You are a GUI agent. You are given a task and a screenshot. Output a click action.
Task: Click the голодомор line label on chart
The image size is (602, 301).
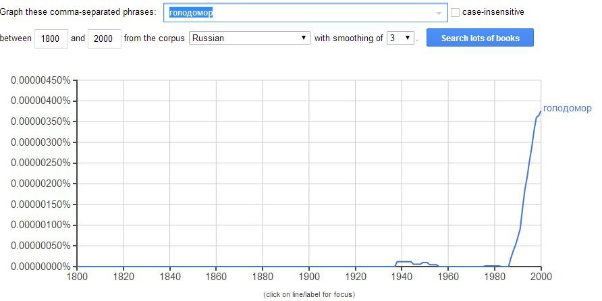[567, 109]
